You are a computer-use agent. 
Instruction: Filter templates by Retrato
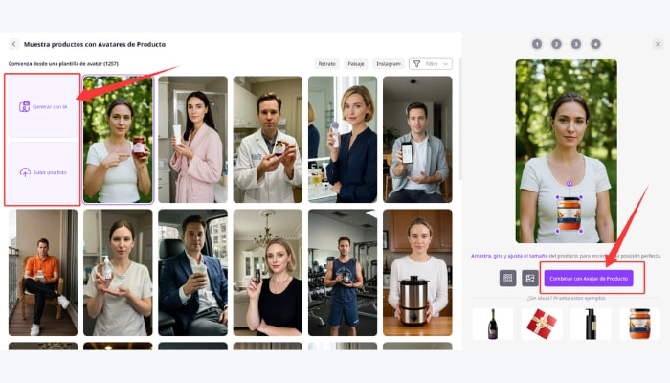(x=327, y=63)
